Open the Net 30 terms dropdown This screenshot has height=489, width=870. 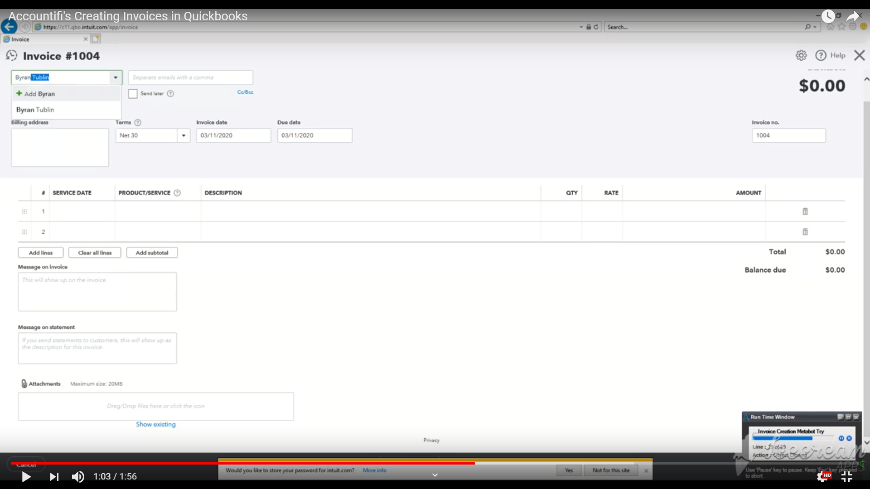point(184,135)
